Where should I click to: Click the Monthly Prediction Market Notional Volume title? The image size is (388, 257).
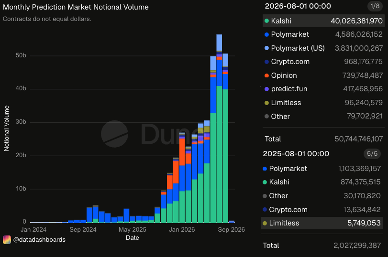point(76,7)
